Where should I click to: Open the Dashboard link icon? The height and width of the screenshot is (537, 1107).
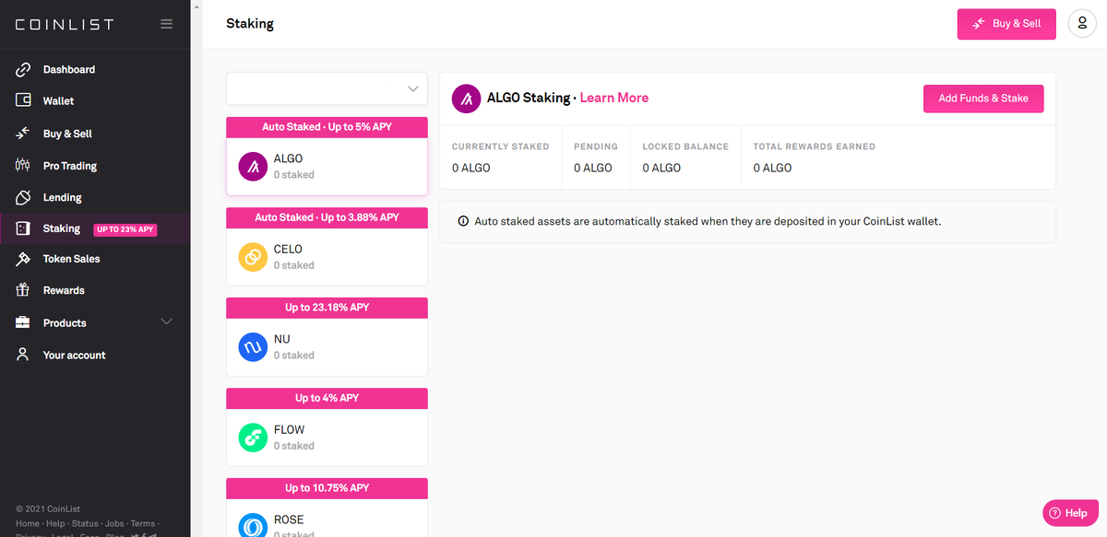coord(23,70)
